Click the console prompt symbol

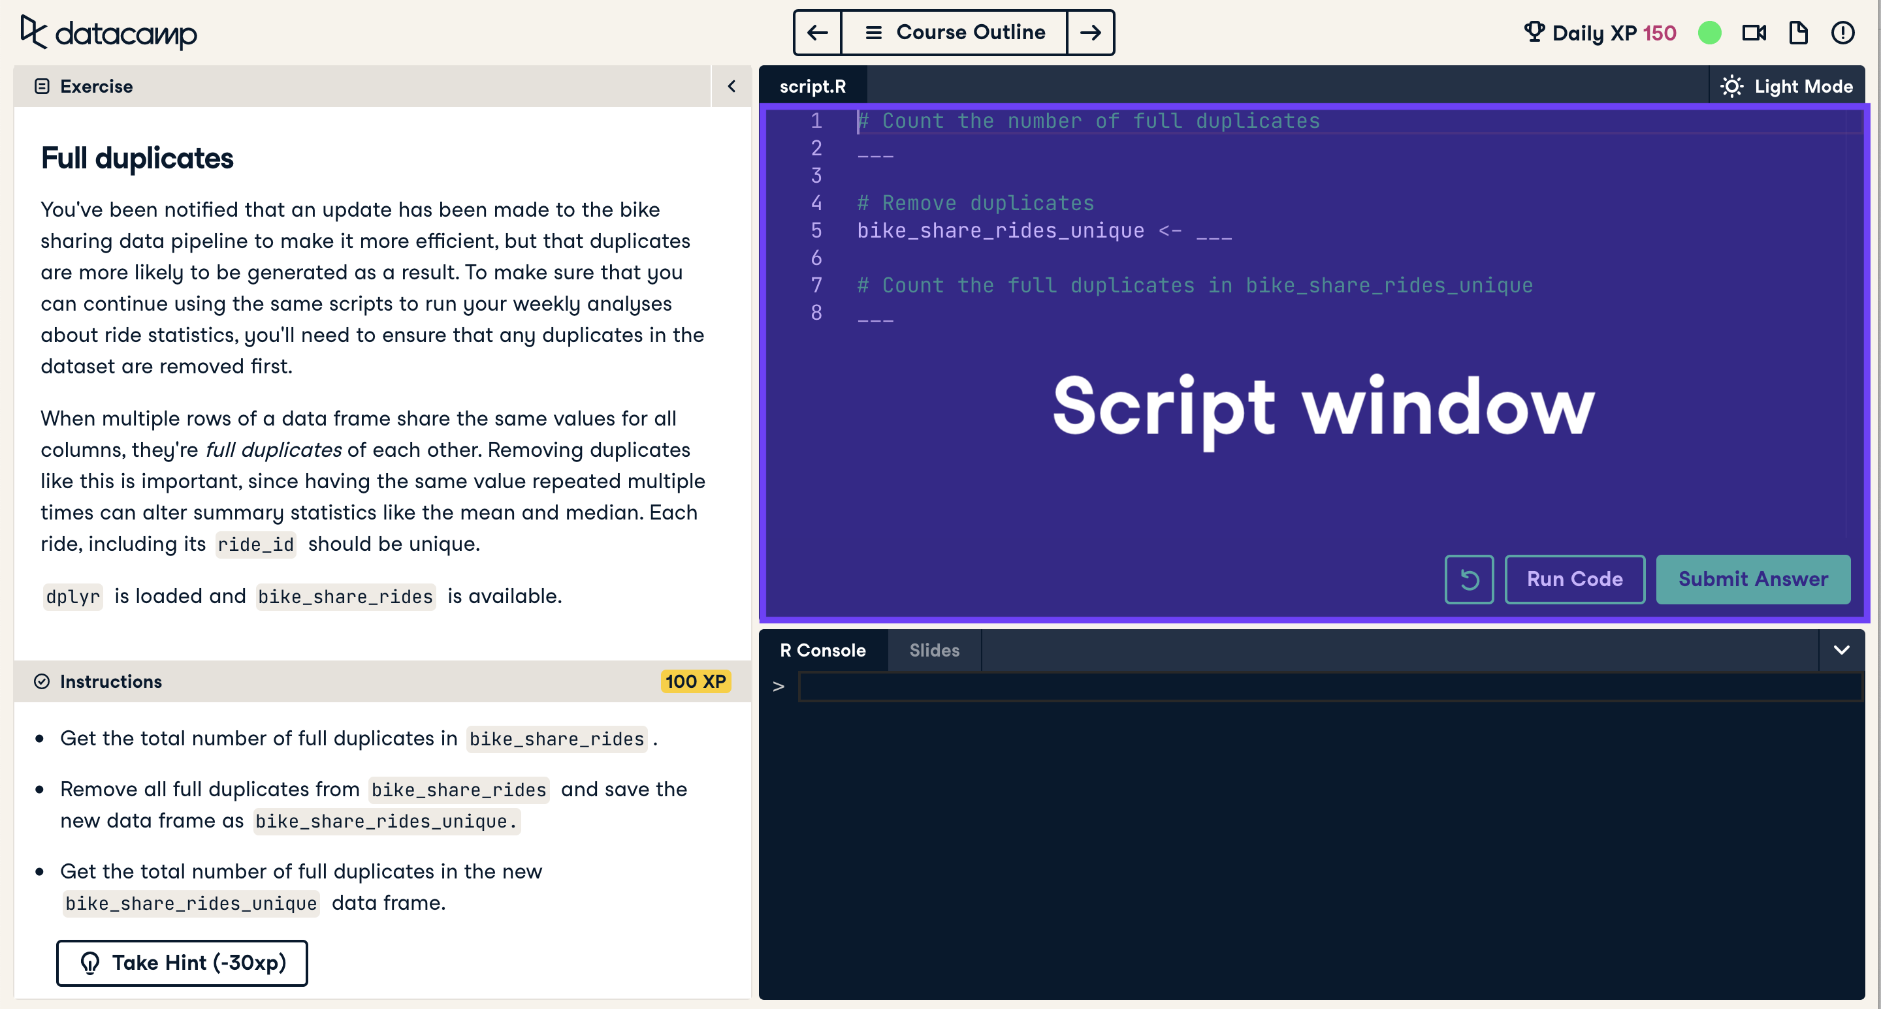[x=779, y=687]
